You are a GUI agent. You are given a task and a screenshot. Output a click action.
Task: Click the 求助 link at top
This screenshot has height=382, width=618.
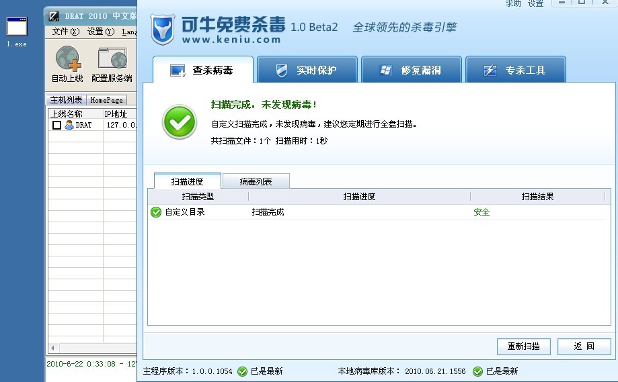513,3
